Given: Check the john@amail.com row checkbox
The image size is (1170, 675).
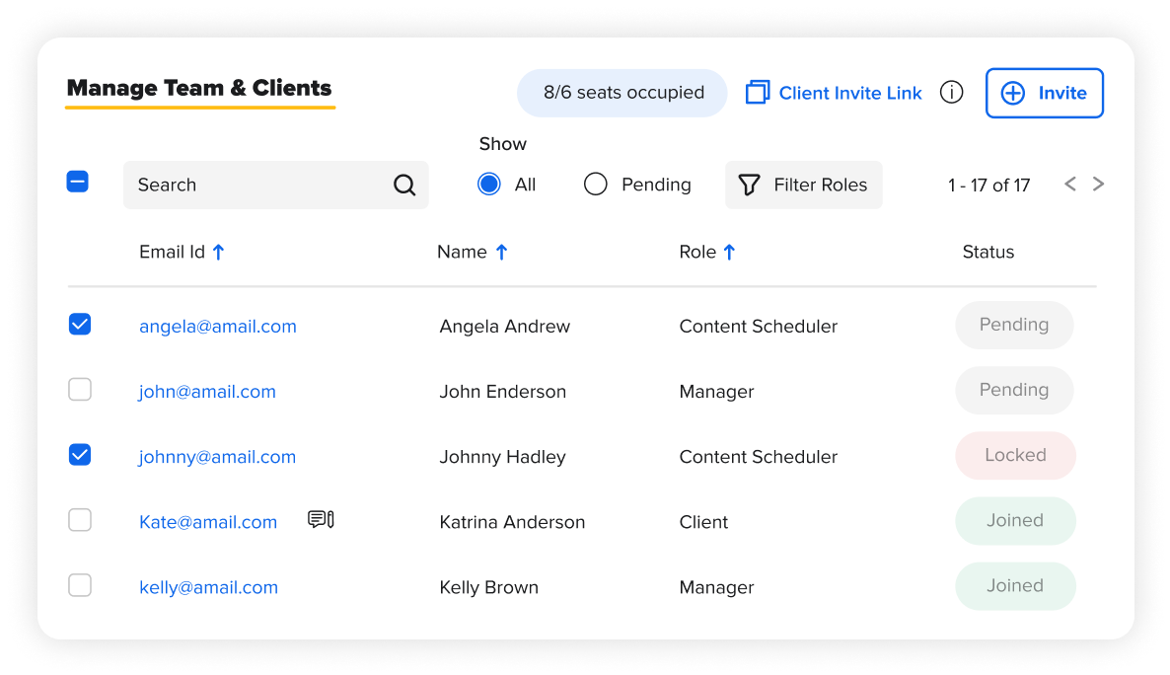Looking at the screenshot, I should tap(80, 389).
